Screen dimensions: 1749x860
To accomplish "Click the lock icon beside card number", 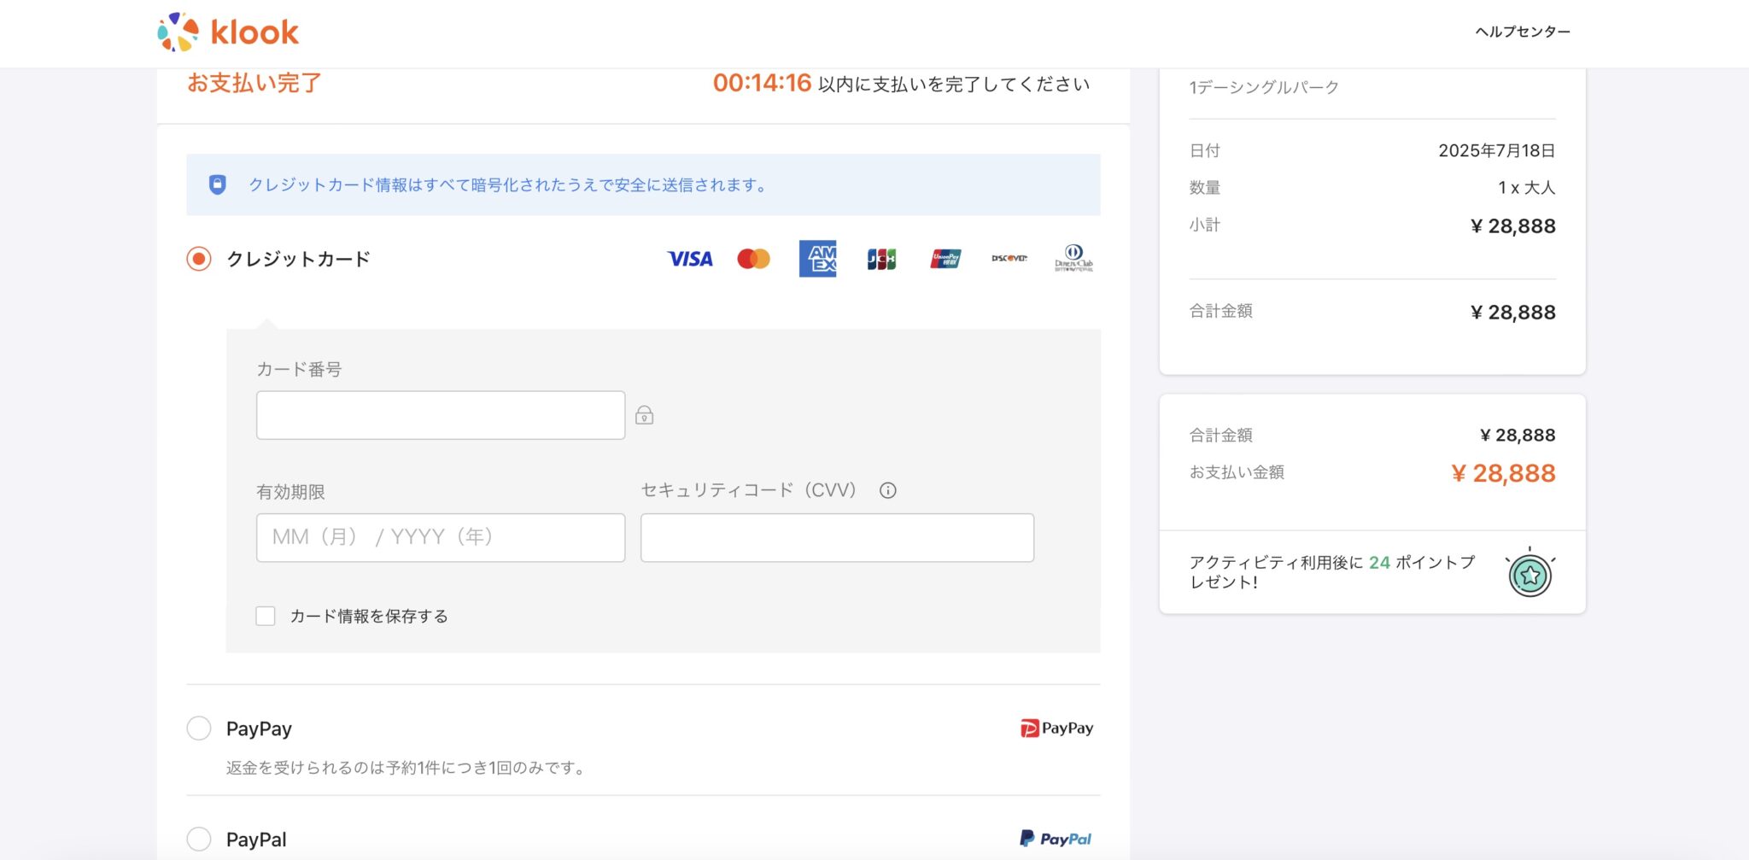I will [645, 415].
